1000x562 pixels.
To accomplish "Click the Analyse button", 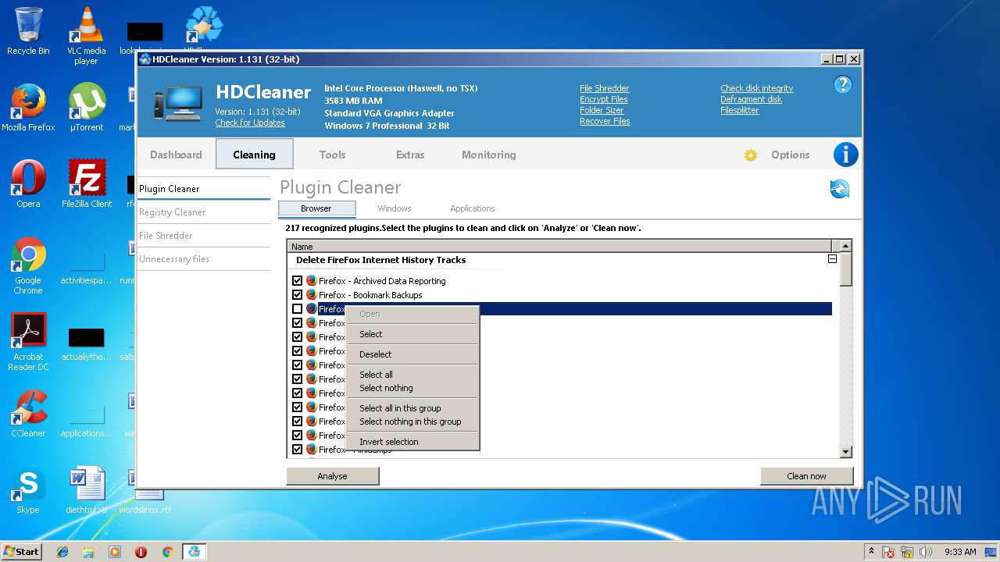I will click(332, 476).
